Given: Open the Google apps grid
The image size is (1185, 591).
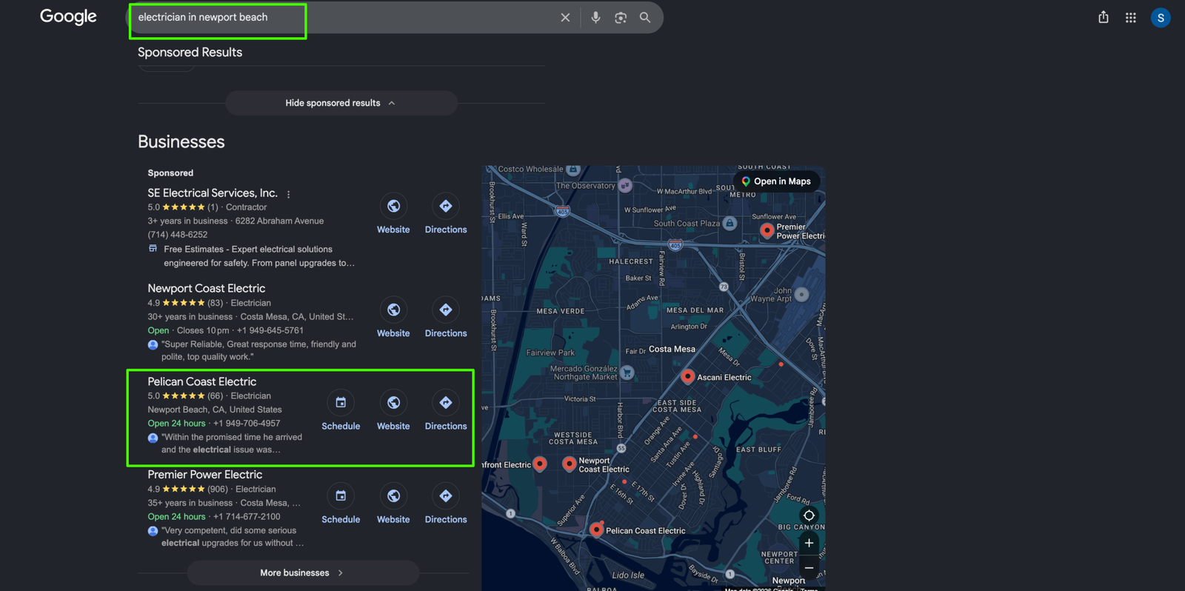Looking at the screenshot, I should click(1130, 17).
